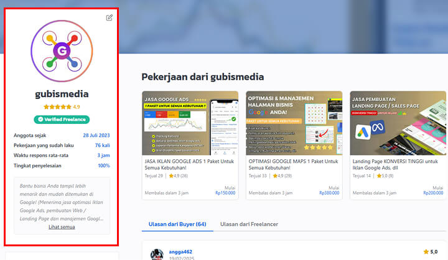
Task: Open the Optimasi Halaman Bisnis Google thumbnail
Action: point(294,123)
